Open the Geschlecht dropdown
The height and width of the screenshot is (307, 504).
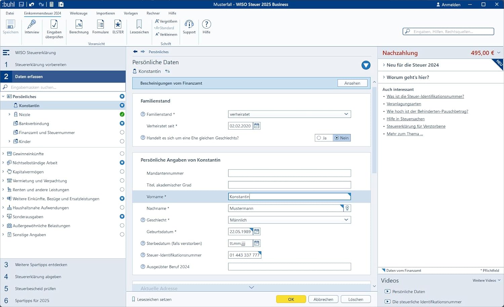pos(289,220)
